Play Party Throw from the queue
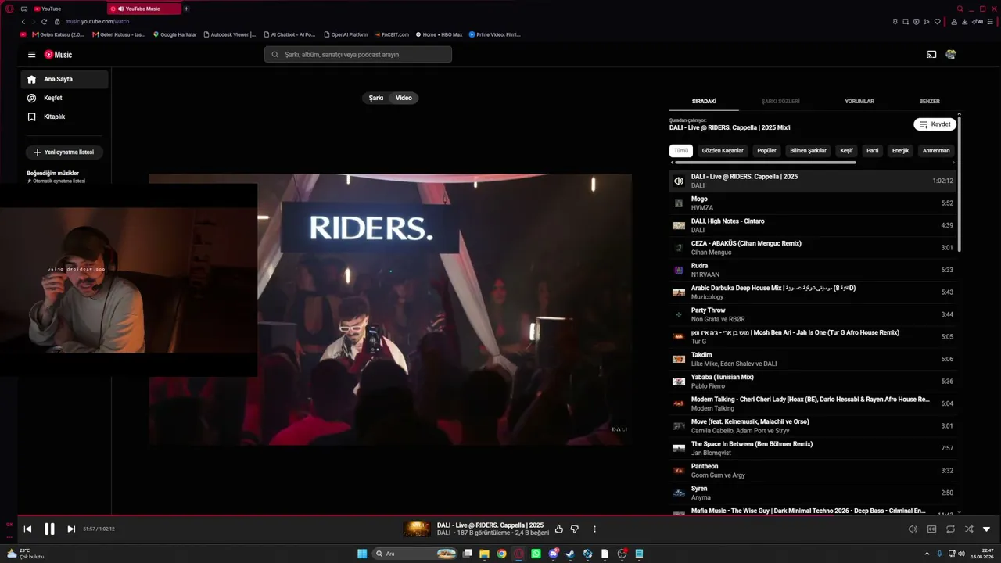The height and width of the screenshot is (563, 1001). click(813, 314)
